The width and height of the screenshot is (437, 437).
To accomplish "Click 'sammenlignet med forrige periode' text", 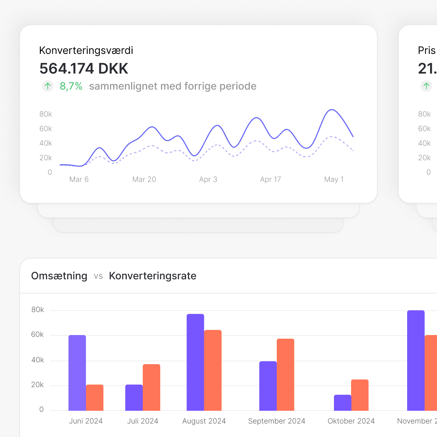I will point(173,86).
